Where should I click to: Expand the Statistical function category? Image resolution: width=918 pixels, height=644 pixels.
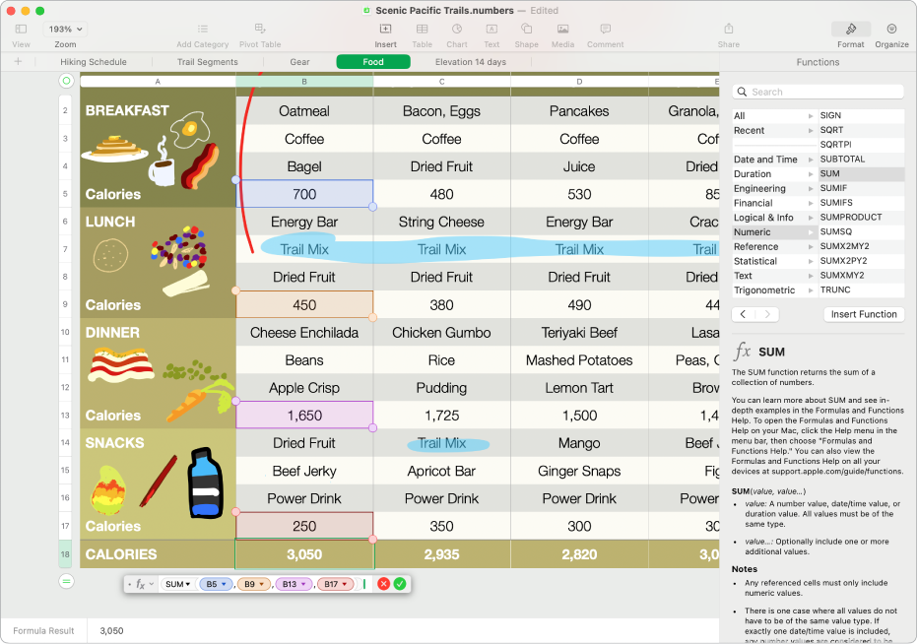[773, 261]
